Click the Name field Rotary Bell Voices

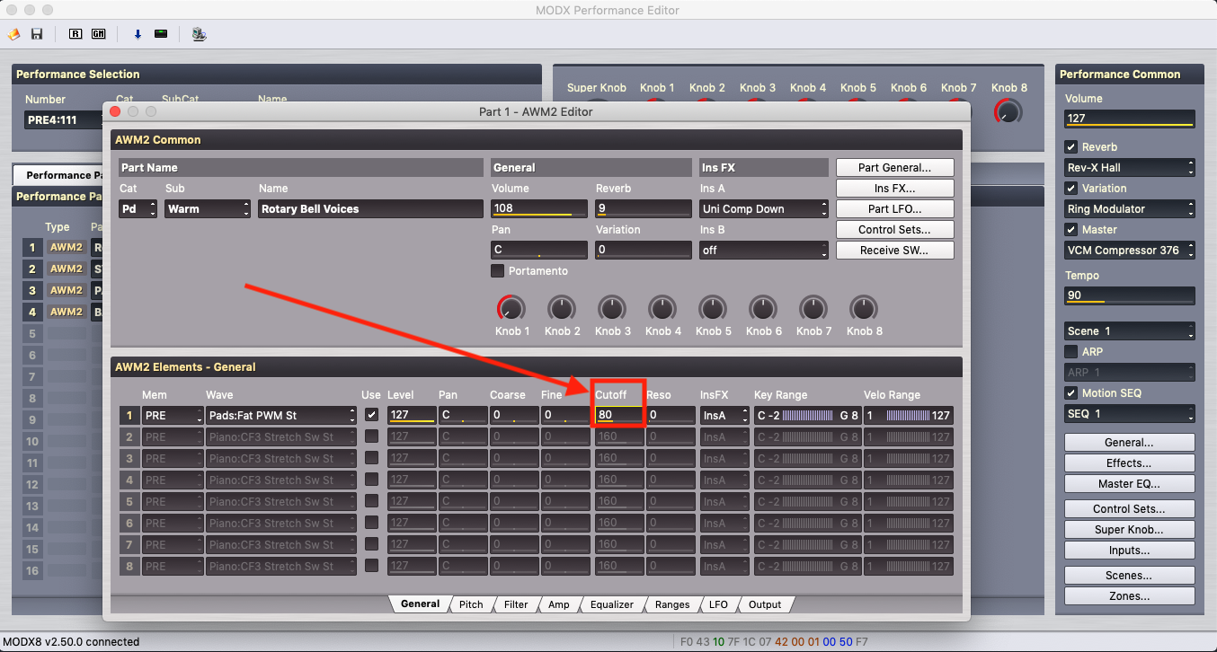point(370,208)
